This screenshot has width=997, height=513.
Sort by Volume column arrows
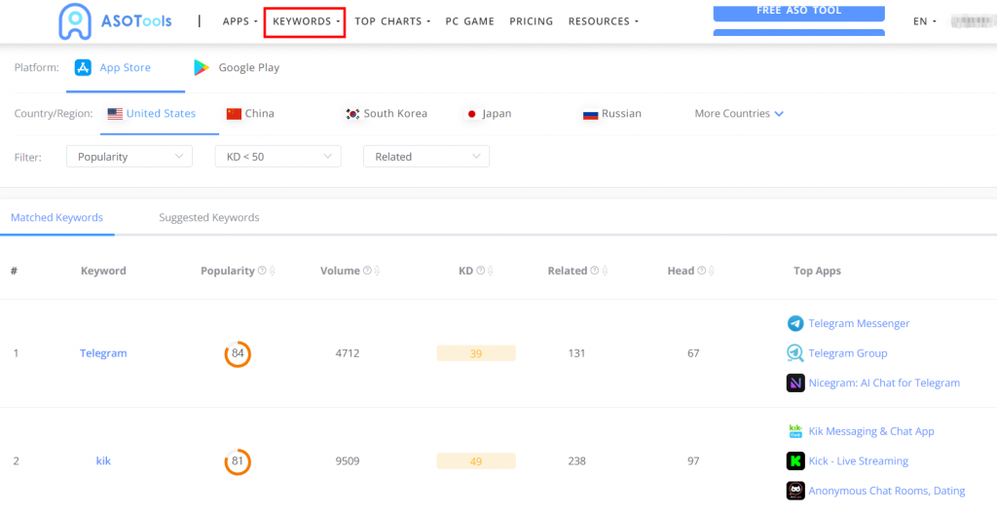click(x=377, y=271)
